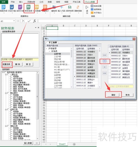Check the 财务报表(新准则) root checkbox
The height and width of the screenshot is (147, 138).
5,72
